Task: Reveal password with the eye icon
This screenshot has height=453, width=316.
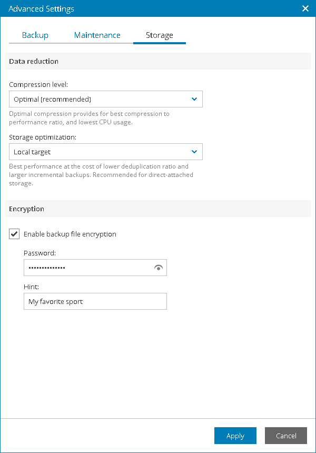Action: 159,268
